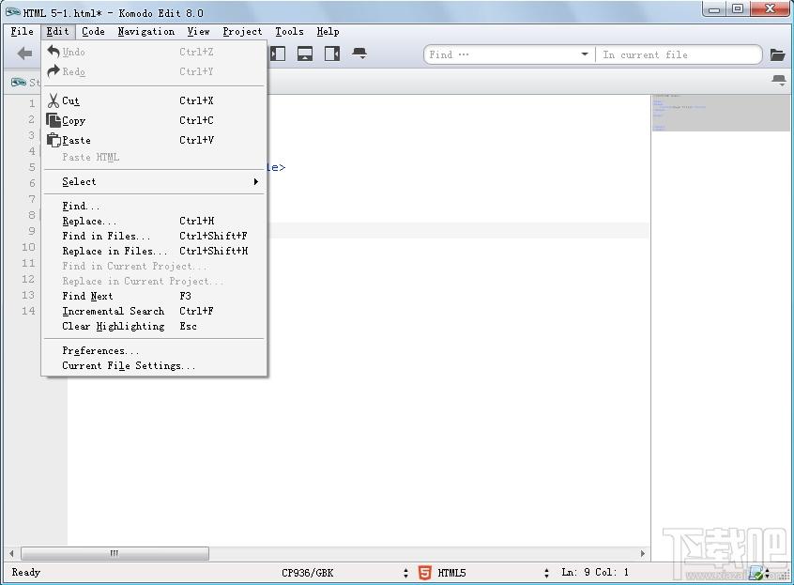The image size is (794, 585).
Task: Close the Edit menu via its title
Action: pyautogui.click(x=58, y=31)
